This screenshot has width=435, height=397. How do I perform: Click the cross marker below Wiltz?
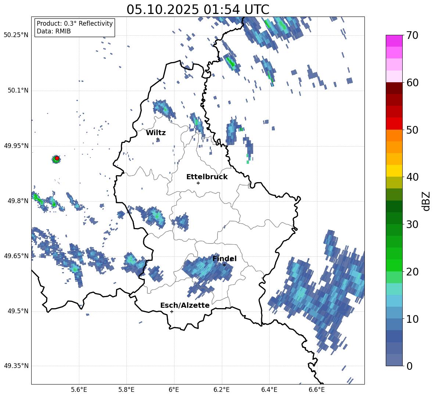pos(158,139)
